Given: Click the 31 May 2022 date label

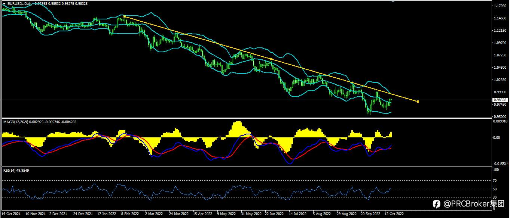Looking at the screenshot, I should coord(251,214).
